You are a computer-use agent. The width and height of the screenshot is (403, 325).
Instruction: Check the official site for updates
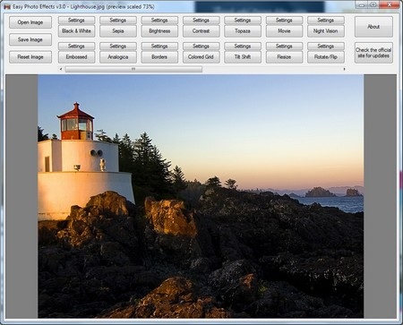coord(373,53)
